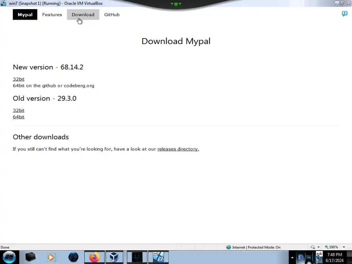Click the 32bit link under Old version 29.3.0

point(19,110)
